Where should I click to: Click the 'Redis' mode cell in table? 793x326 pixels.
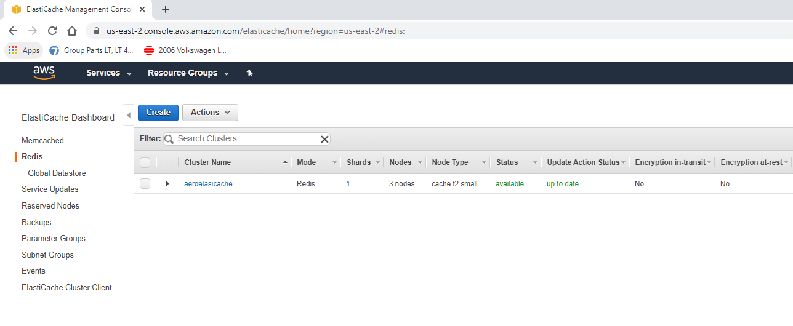click(306, 184)
